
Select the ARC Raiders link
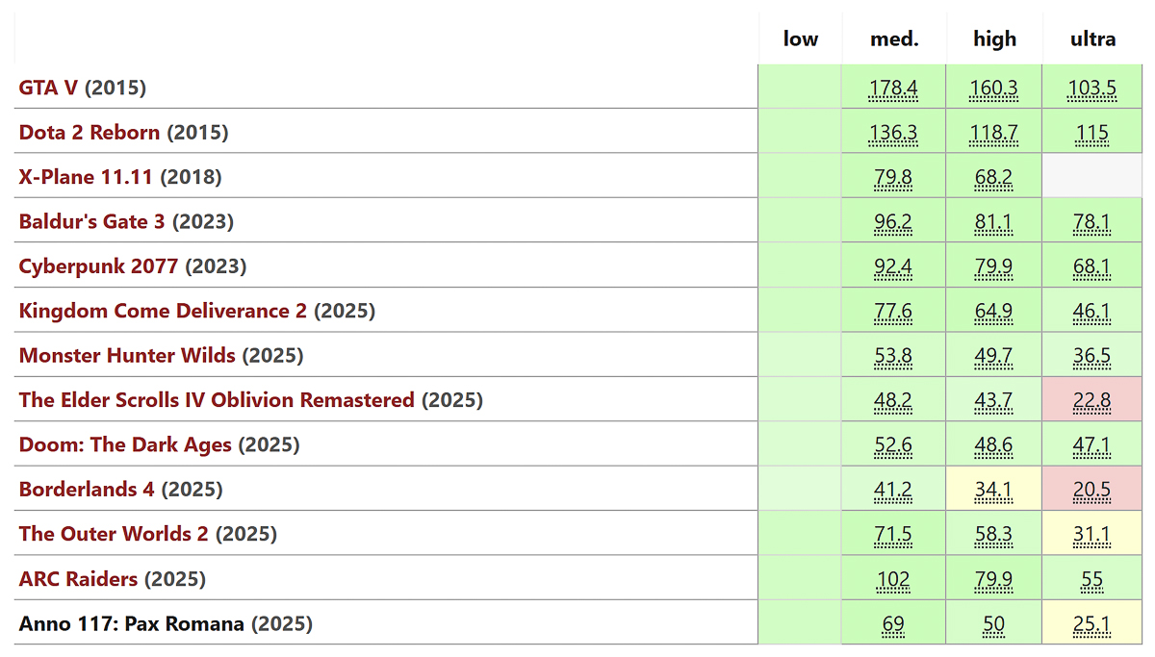(x=78, y=579)
